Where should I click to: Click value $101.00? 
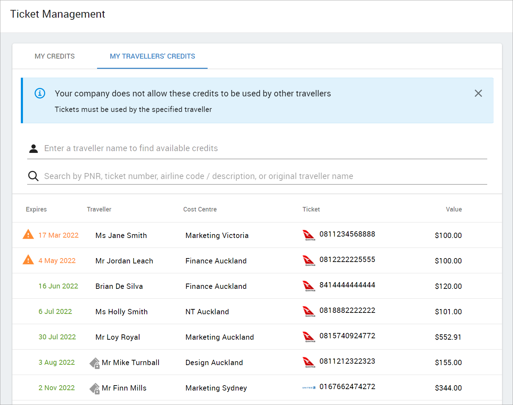pos(448,312)
